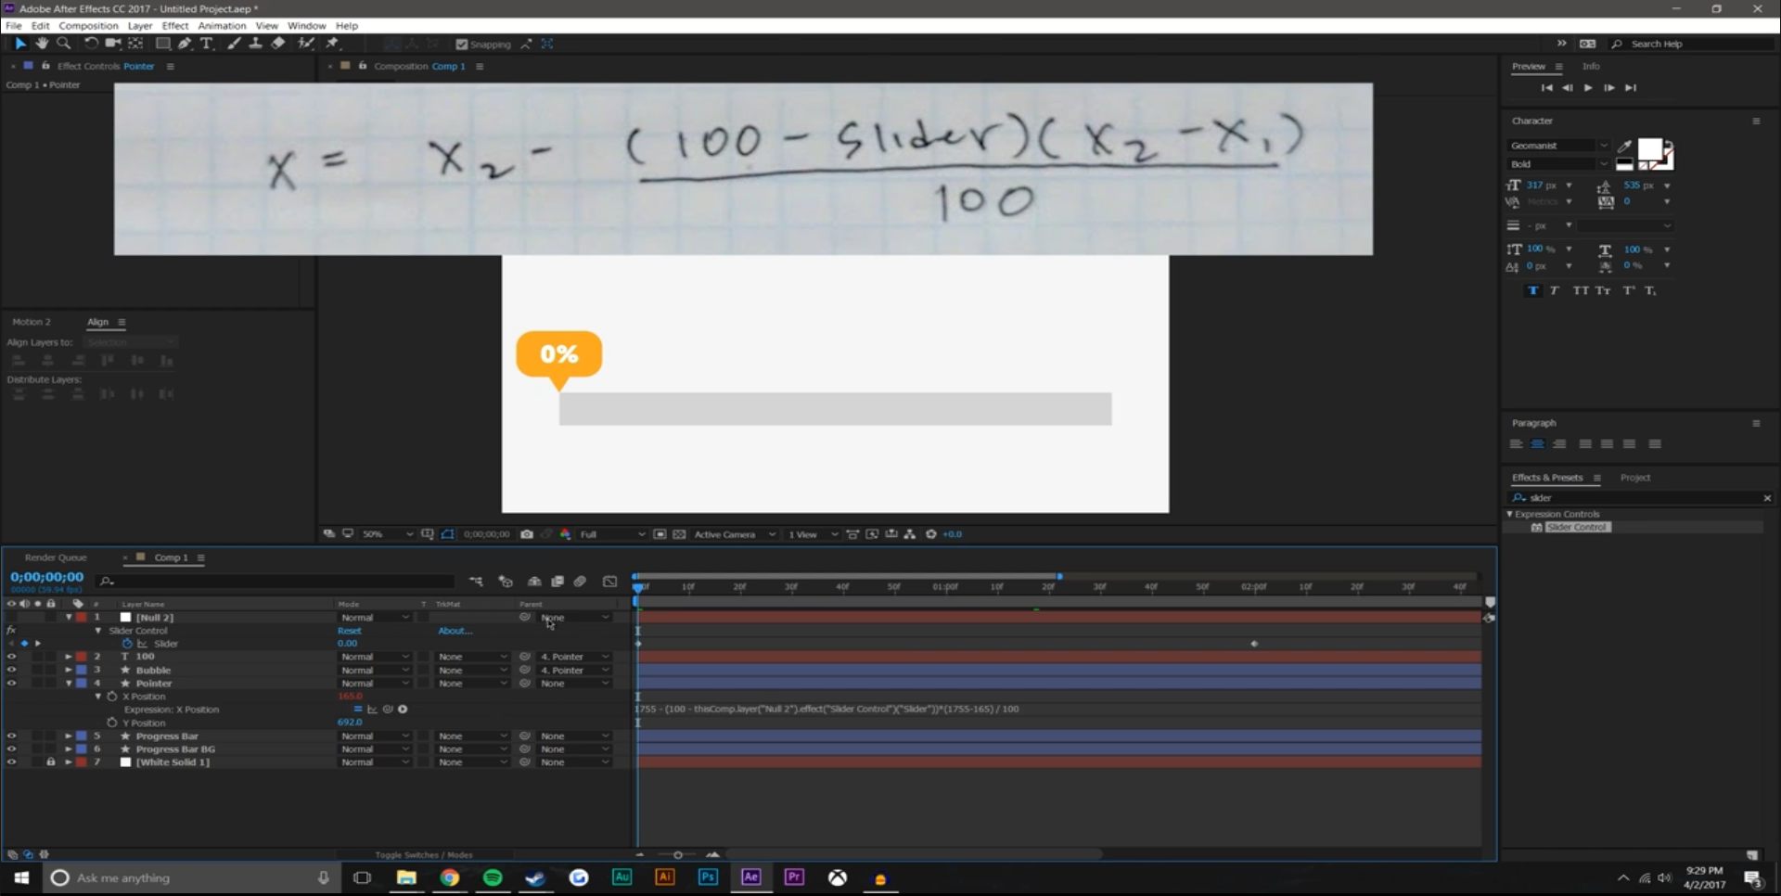
Task: Open the 1 View layout dropdown
Action: point(813,534)
